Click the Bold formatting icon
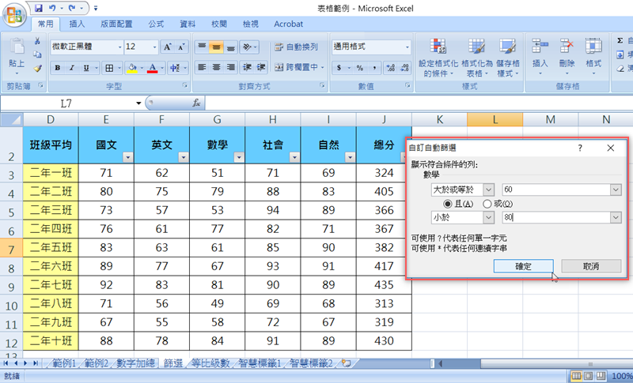The image size is (633, 383). [x=58, y=68]
